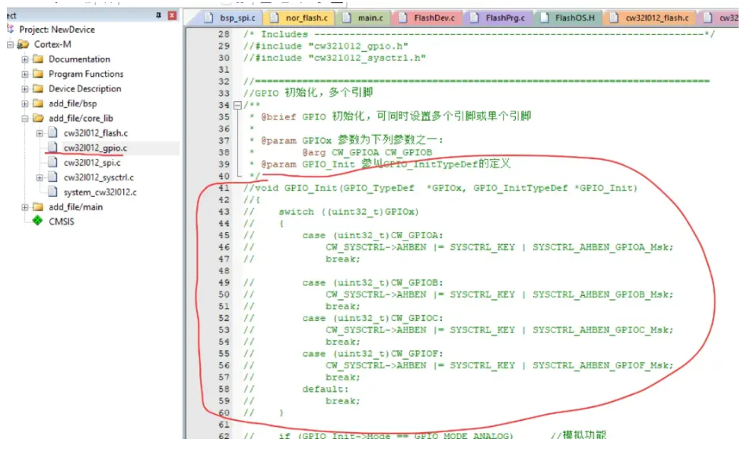Select Program Functions group label
The width and height of the screenshot is (747, 452).
click(86, 74)
